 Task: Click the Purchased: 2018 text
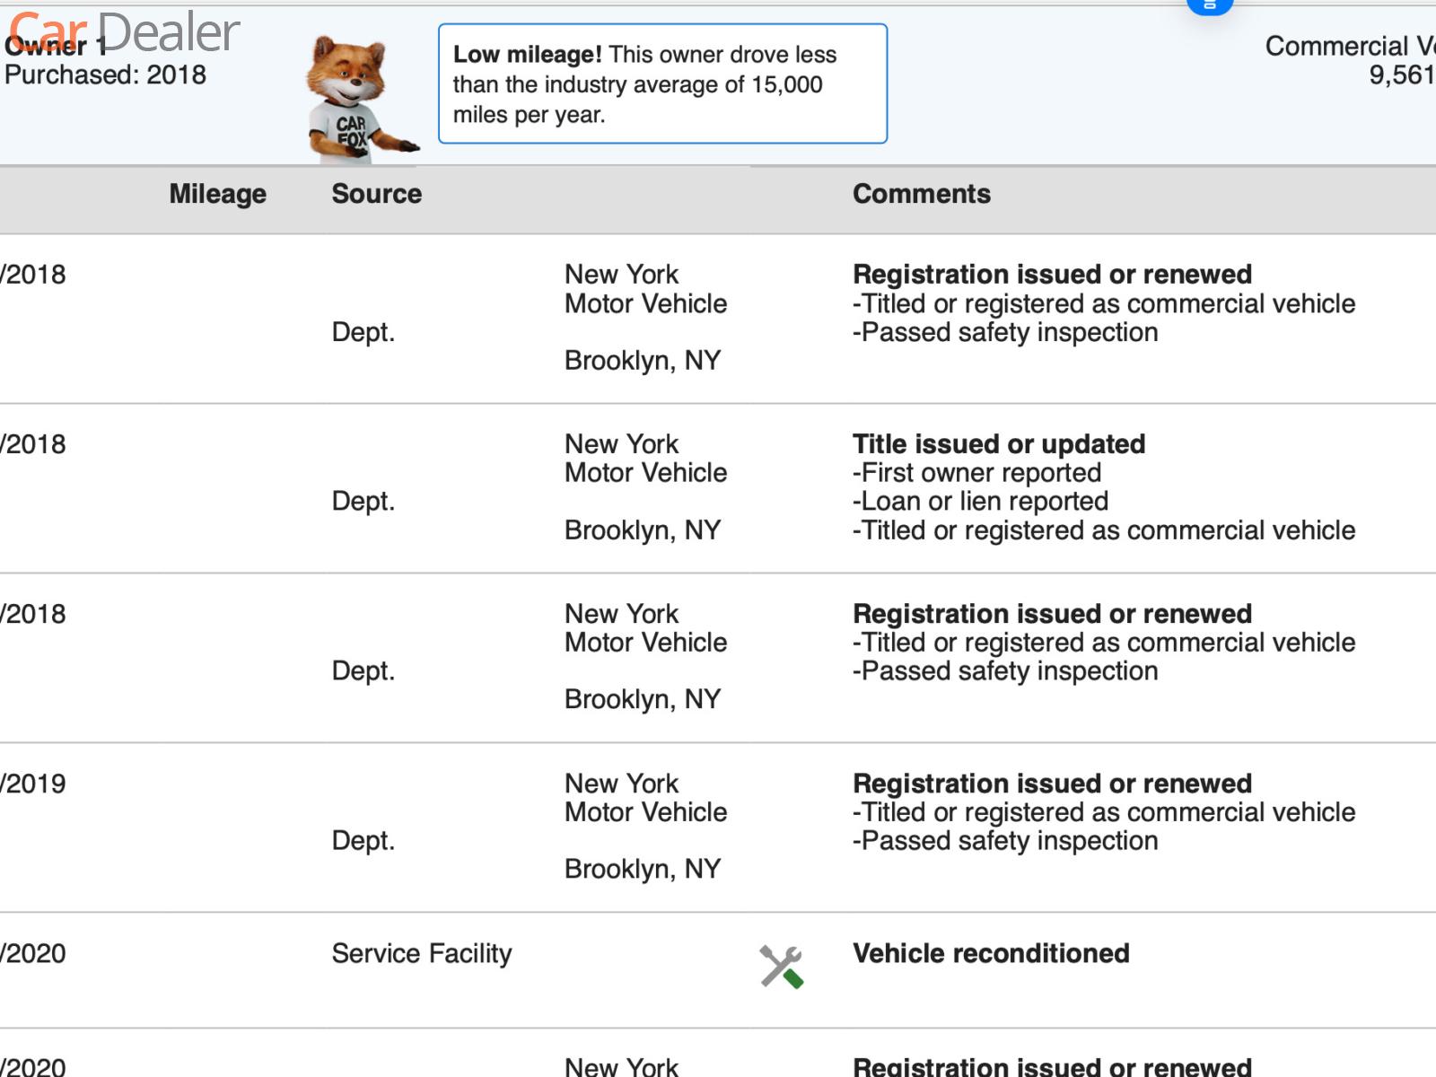[x=105, y=74]
